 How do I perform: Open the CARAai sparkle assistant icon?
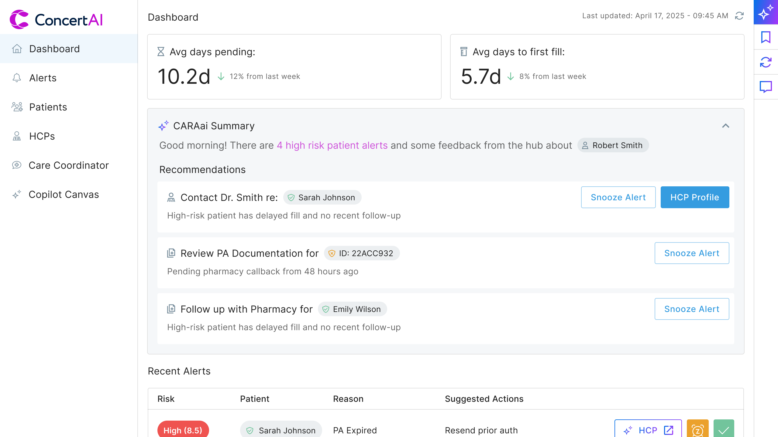[766, 12]
